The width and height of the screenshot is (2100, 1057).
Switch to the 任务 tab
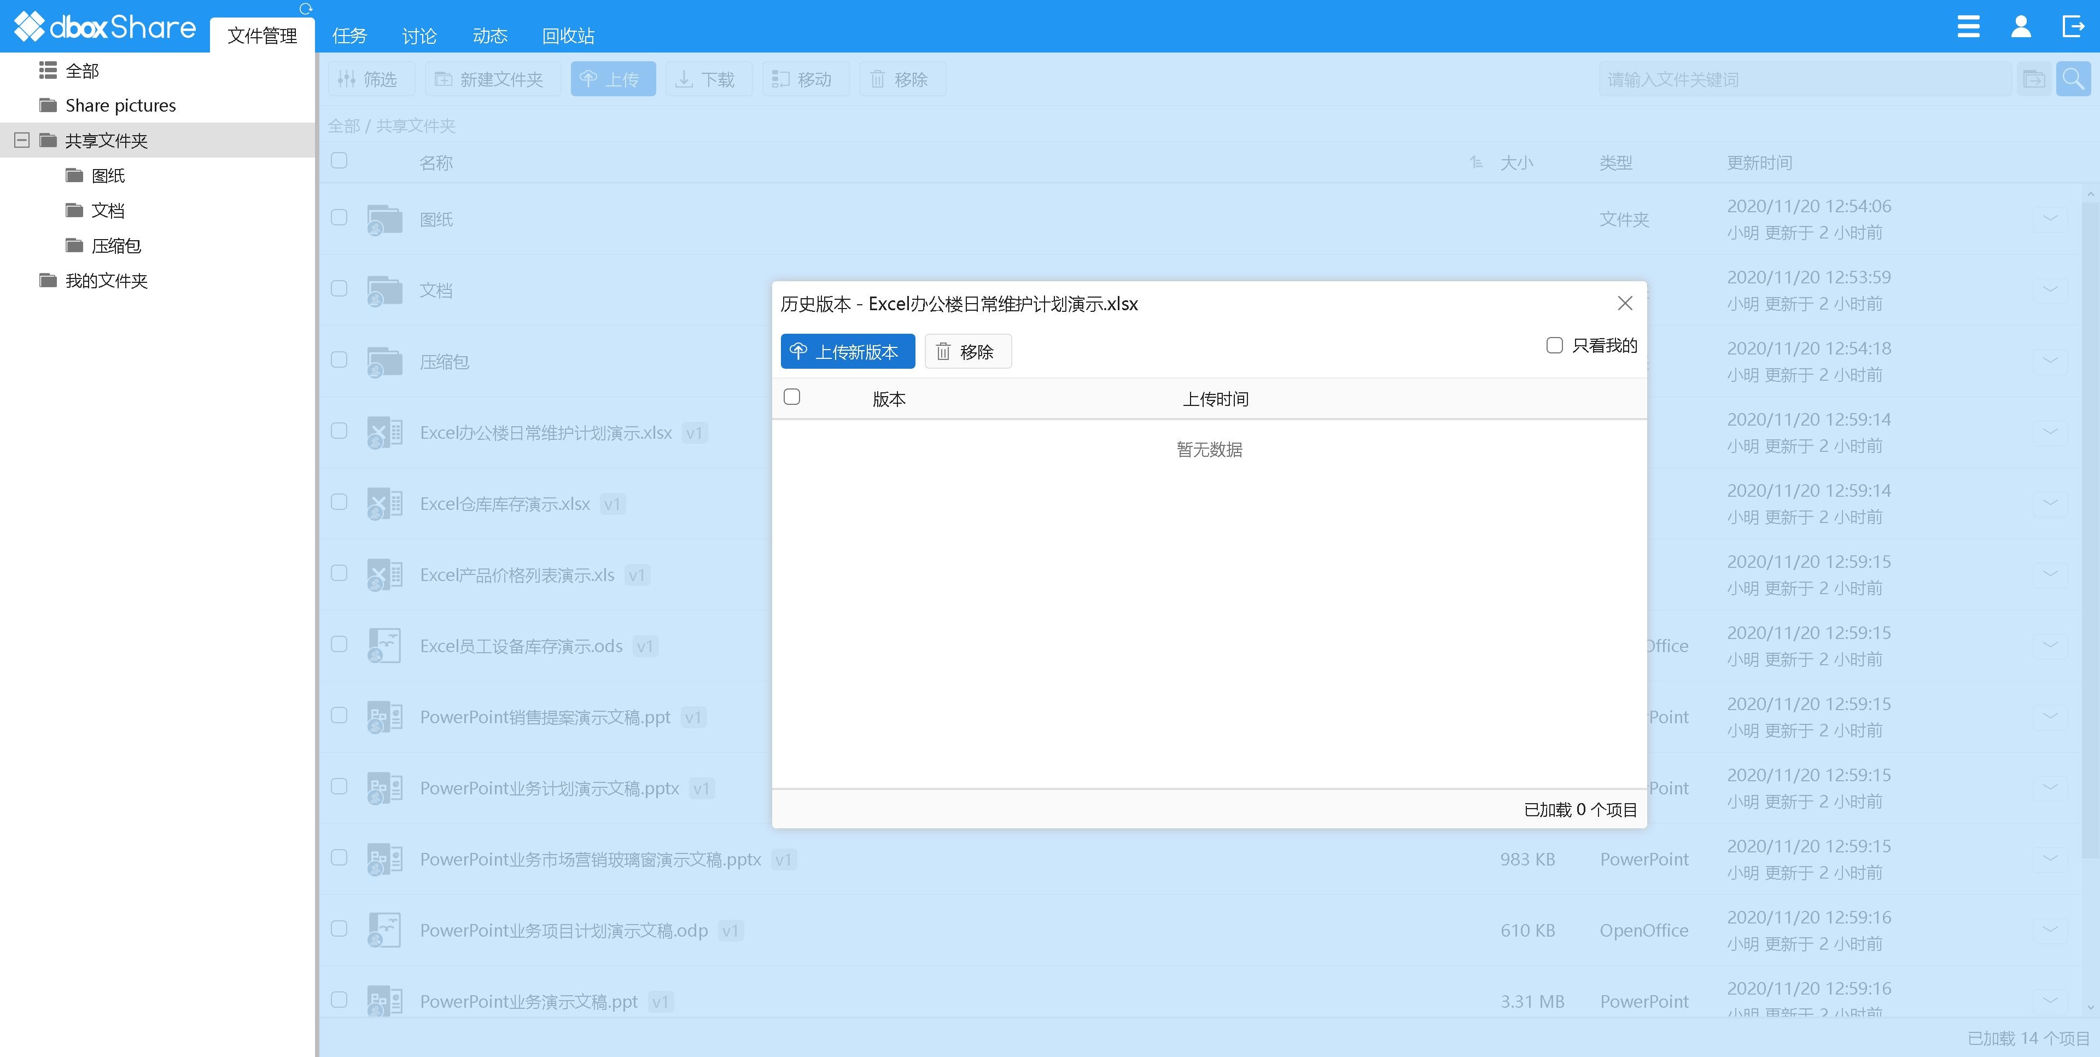click(x=350, y=36)
